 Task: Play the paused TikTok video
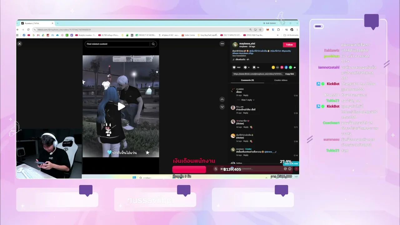pyautogui.click(x=121, y=106)
